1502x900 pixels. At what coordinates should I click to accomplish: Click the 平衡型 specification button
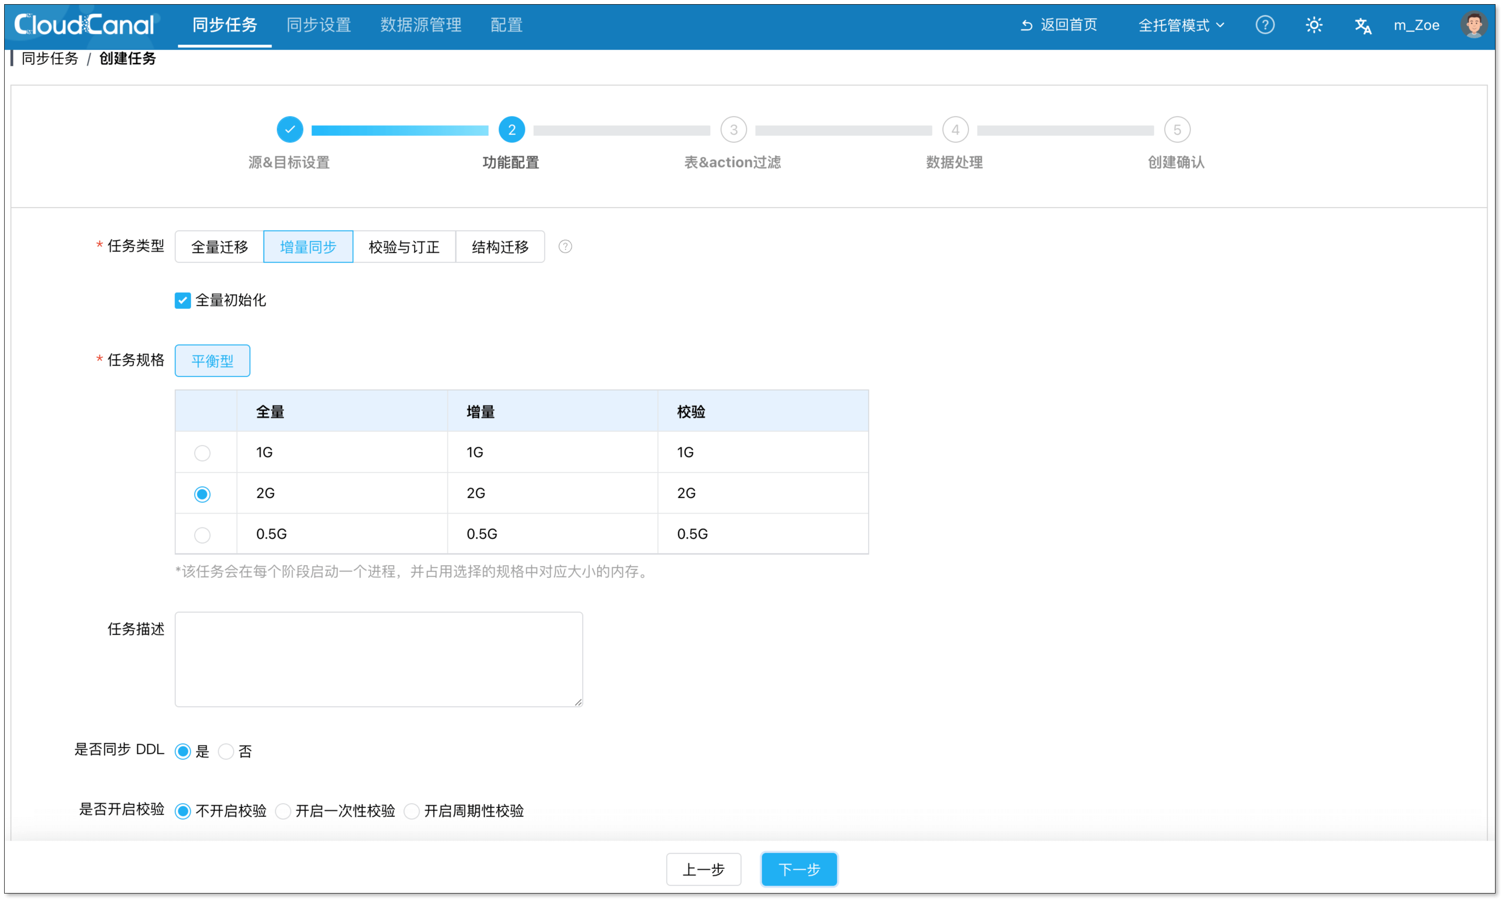pos(212,361)
